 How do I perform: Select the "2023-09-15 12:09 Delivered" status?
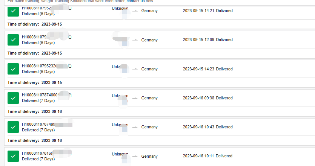[x=207, y=40]
